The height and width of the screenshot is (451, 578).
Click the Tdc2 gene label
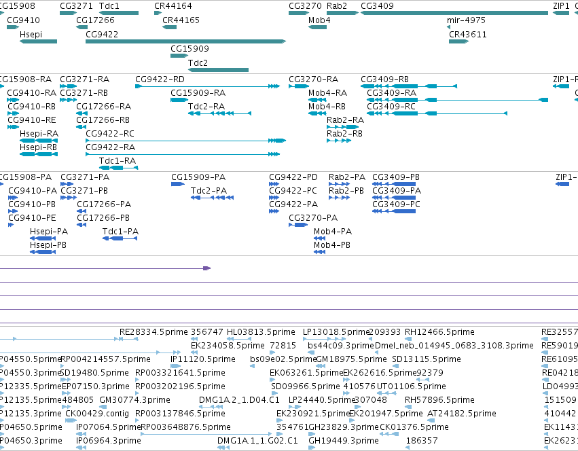coord(198,63)
